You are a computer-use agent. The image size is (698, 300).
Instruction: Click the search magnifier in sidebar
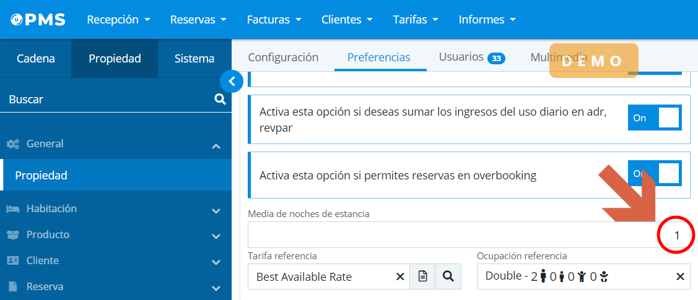click(220, 99)
